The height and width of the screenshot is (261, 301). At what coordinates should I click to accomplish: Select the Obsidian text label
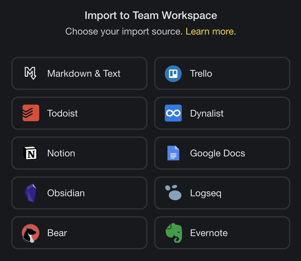(66, 193)
